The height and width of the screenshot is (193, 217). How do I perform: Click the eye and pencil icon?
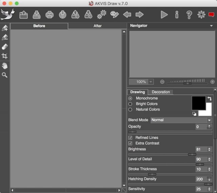coord(115,15)
